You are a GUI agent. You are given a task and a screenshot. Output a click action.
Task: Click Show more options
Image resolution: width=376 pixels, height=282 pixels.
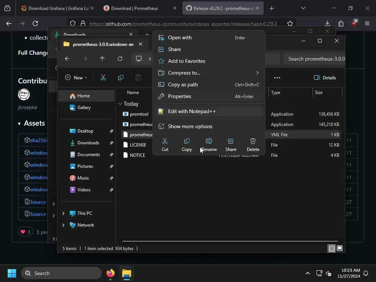coord(209,126)
